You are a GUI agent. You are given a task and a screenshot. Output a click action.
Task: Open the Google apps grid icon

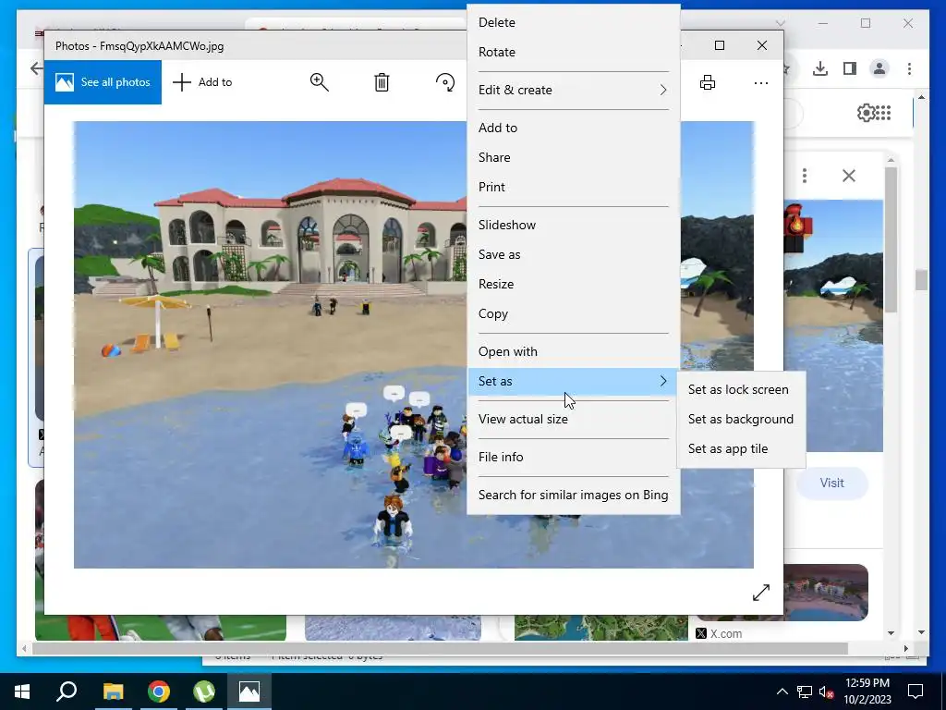pos(883,113)
